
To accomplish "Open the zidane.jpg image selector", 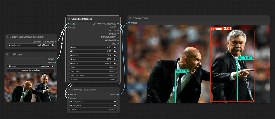I will click(x=31, y=66).
